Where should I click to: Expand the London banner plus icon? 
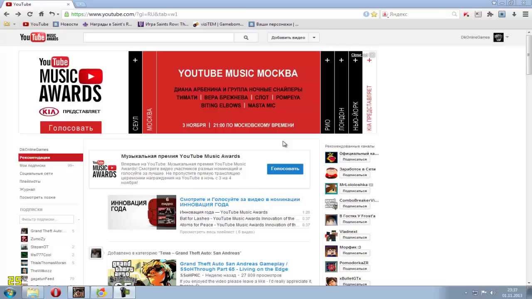tap(341, 60)
